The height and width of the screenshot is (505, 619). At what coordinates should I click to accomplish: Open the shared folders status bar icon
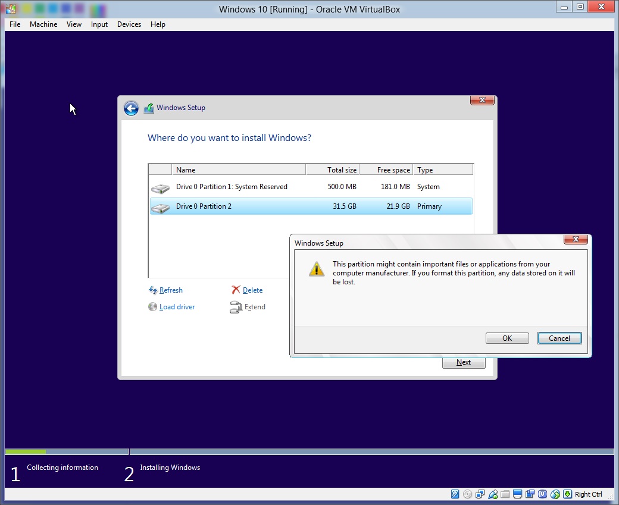[505, 494]
